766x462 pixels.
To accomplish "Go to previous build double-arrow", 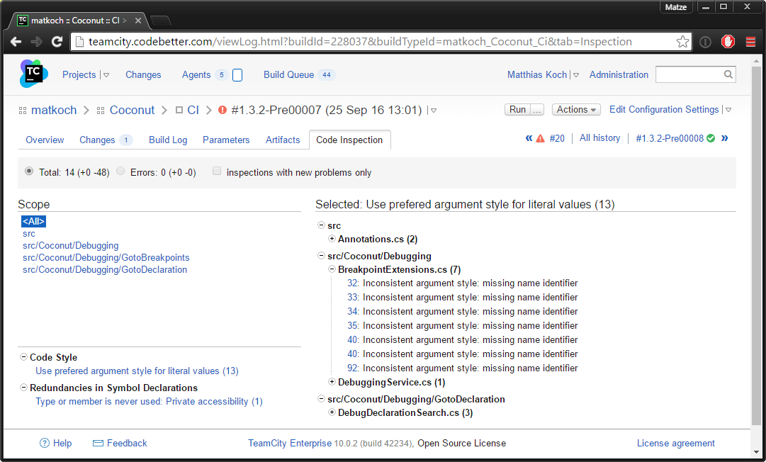I will pos(529,138).
